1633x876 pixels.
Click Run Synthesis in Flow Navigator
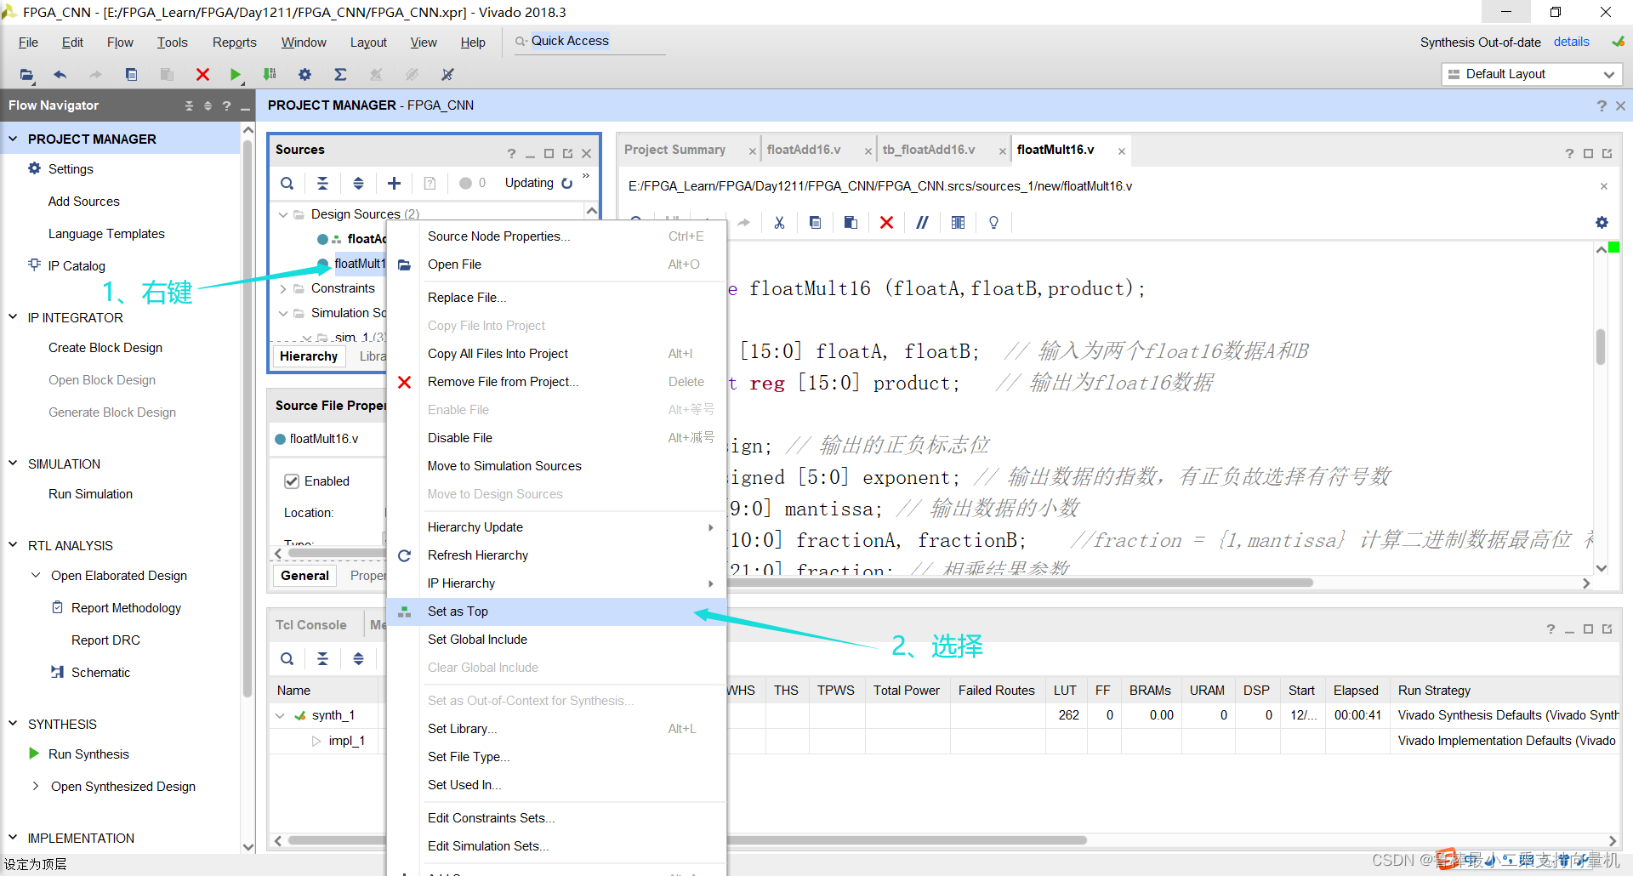pyautogui.click(x=88, y=754)
